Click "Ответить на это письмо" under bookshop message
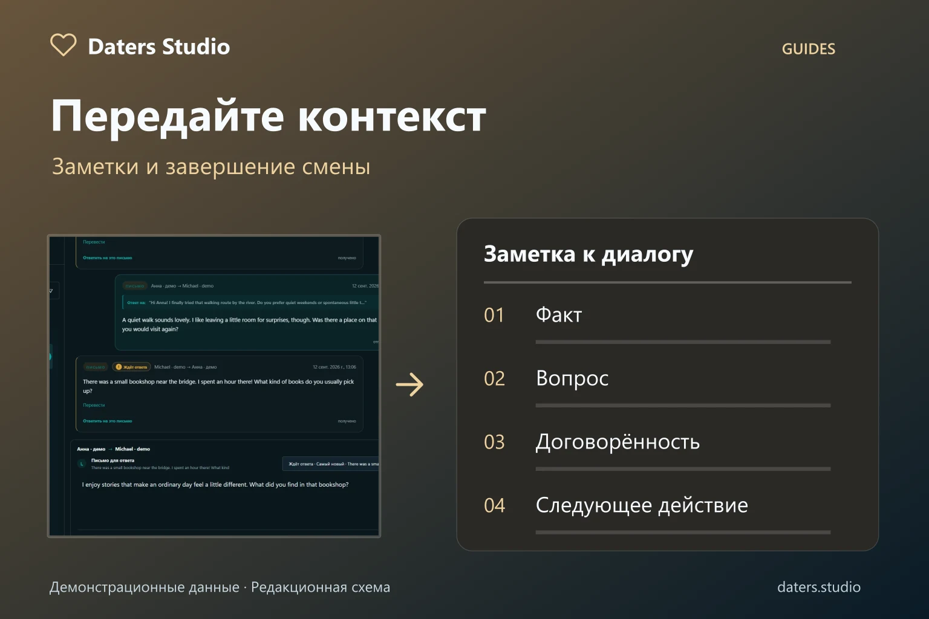The height and width of the screenshot is (619, 929). pos(107,421)
